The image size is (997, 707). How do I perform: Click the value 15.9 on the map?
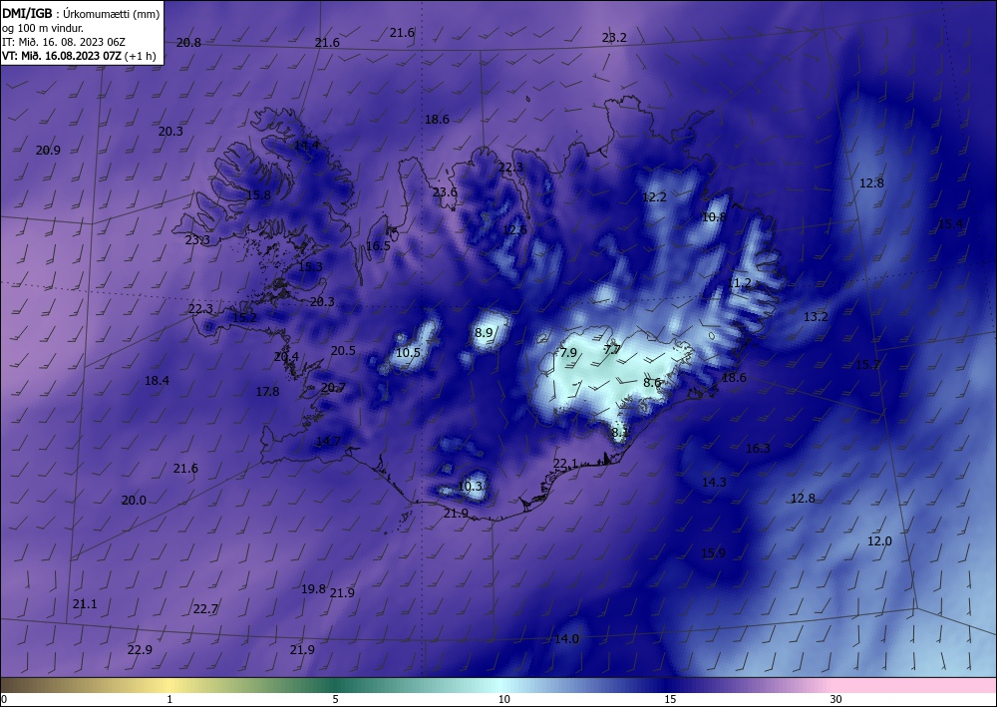click(x=713, y=552)
